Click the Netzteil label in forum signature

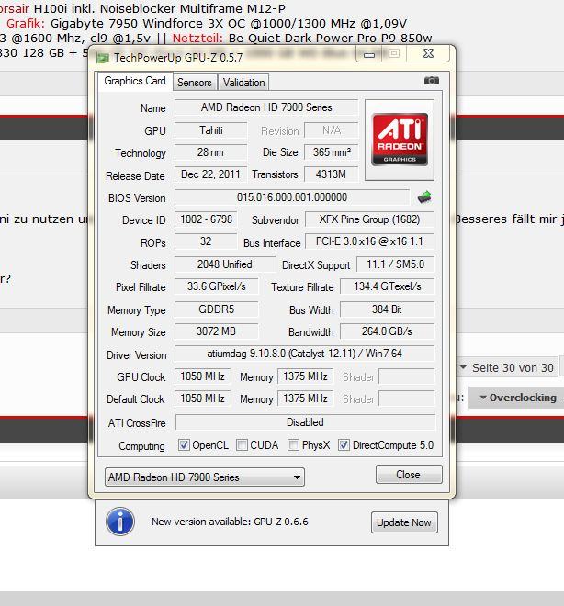point(197,39)
